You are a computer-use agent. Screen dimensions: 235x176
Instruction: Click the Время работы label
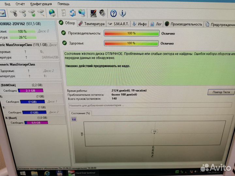point(77,91)
